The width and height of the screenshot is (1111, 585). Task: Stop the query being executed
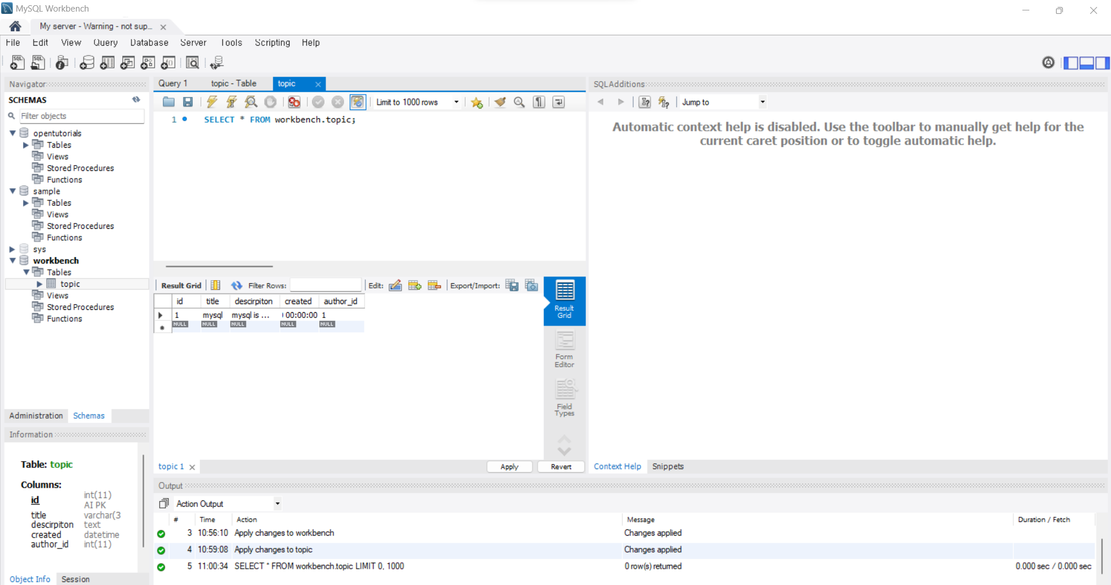tap(271, 102)
